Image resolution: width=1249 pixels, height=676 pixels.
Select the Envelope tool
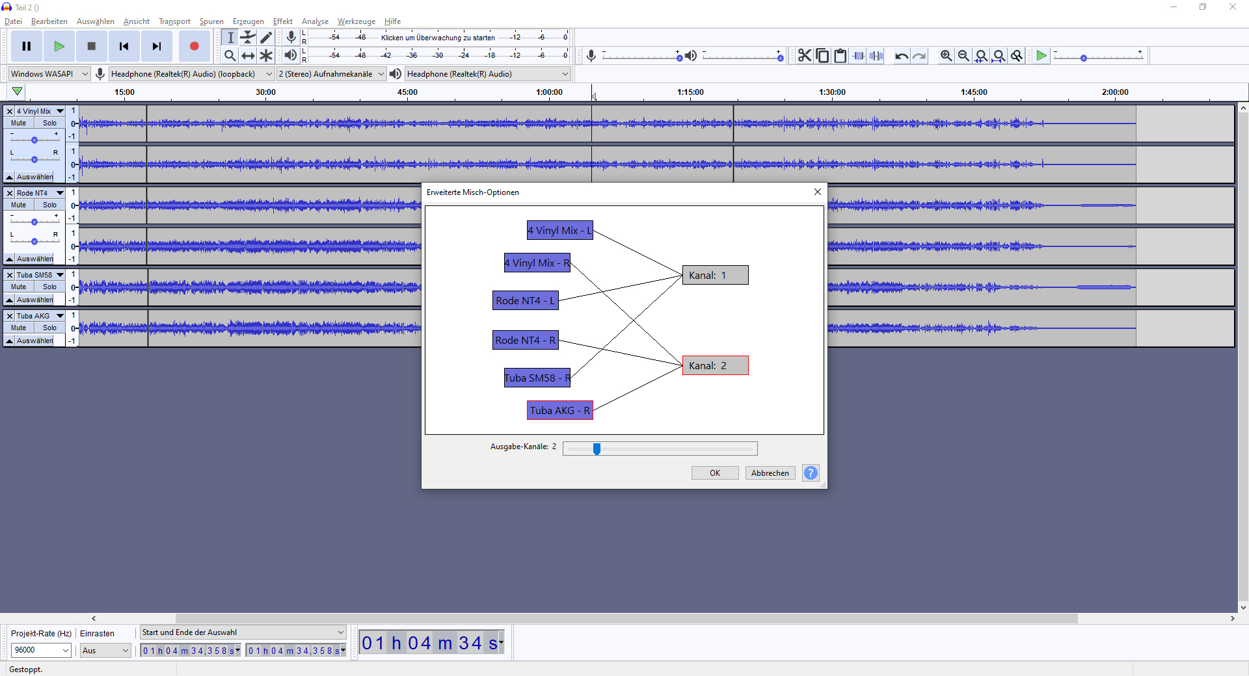(248, 38)
